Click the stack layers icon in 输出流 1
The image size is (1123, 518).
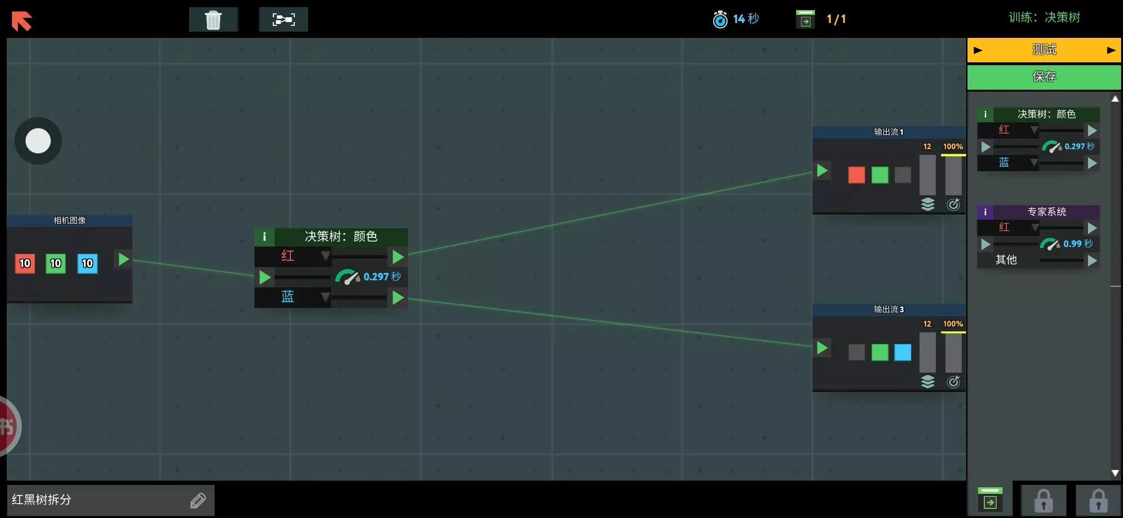click(x=928, y=204)
